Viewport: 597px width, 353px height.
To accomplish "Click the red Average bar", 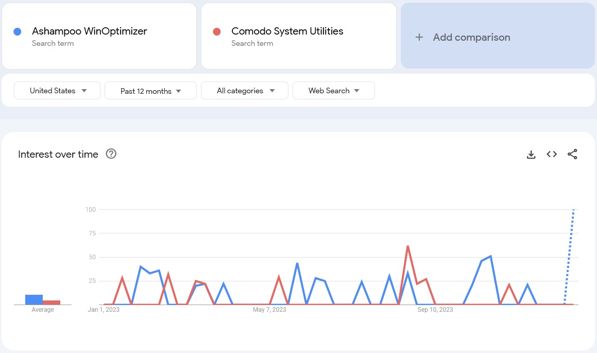I will click(52, 302).
